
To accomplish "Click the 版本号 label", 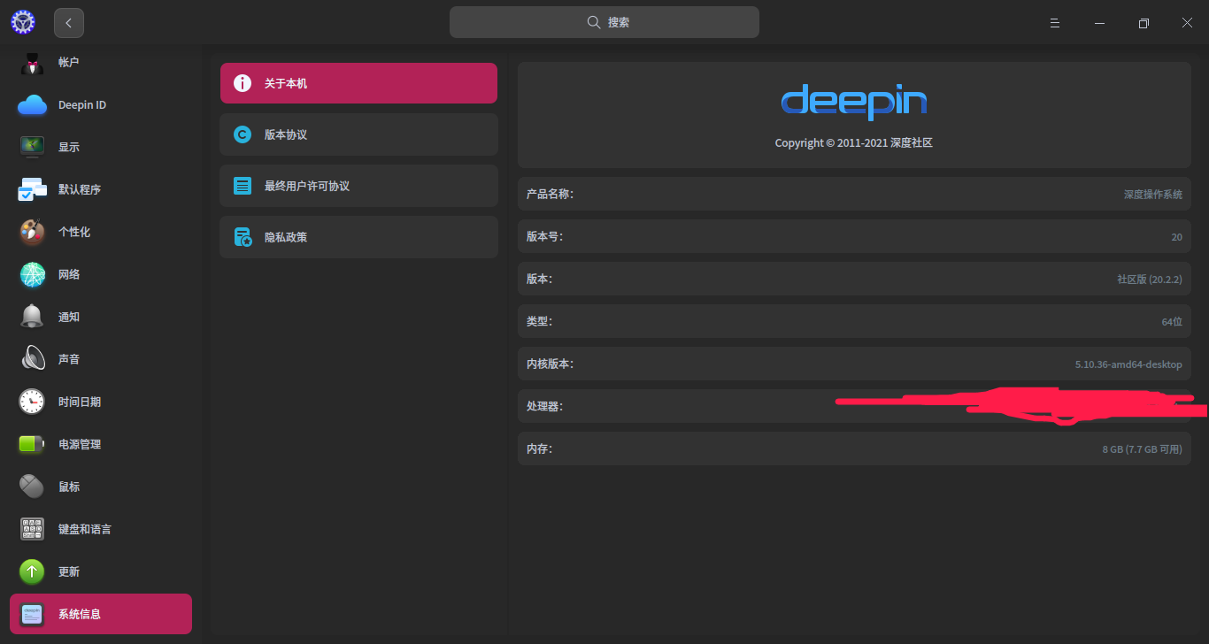I will (544, 236).
